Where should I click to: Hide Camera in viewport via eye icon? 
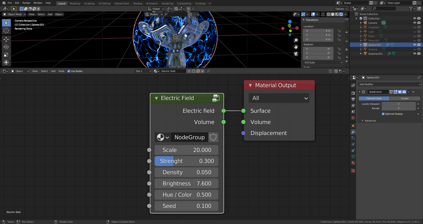(x=415, y=23)
